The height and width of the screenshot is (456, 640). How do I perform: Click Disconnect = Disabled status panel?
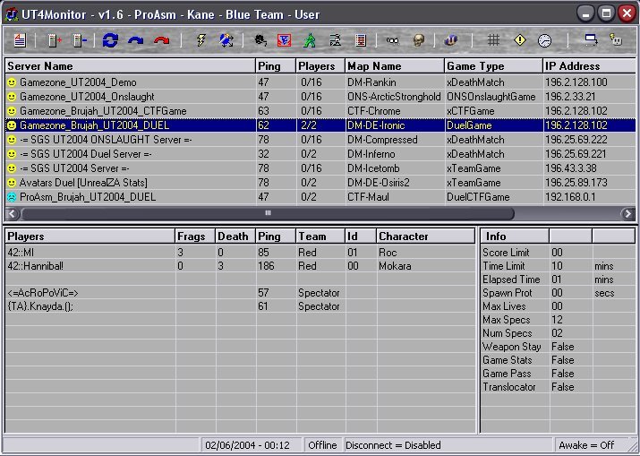click(x=448, y=445)
